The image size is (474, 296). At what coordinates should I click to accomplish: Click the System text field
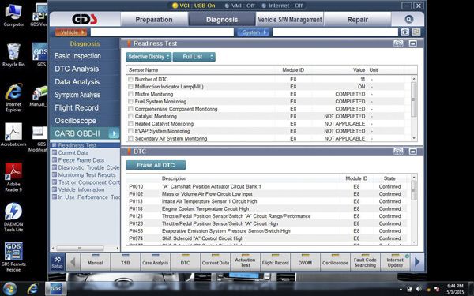335,32
